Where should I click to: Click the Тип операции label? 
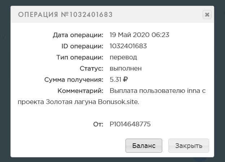(x=80, y=57)
